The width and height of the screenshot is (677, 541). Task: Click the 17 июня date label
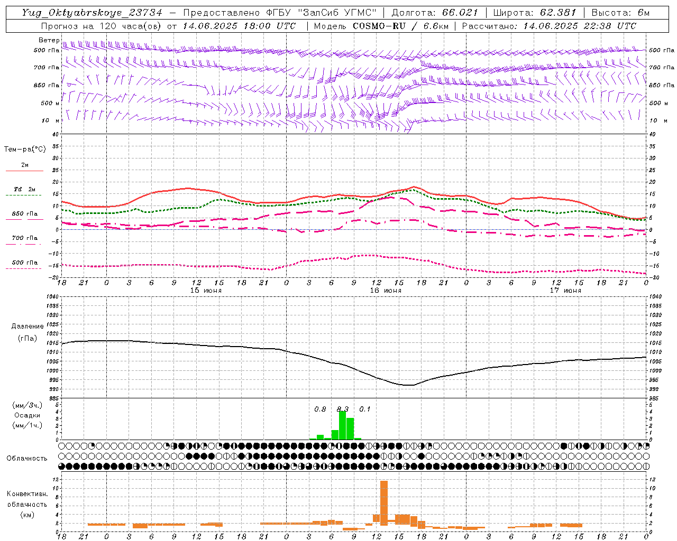(x=565, y=291)
